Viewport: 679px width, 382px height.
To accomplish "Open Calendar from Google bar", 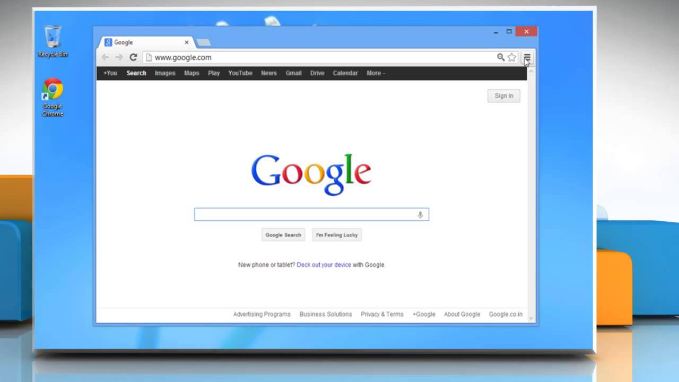I will click(345, 73).
